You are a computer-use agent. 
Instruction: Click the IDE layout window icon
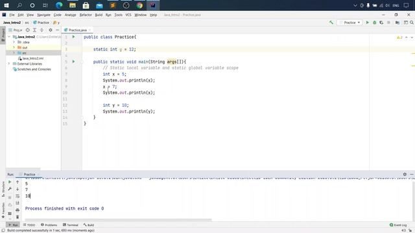405,23
